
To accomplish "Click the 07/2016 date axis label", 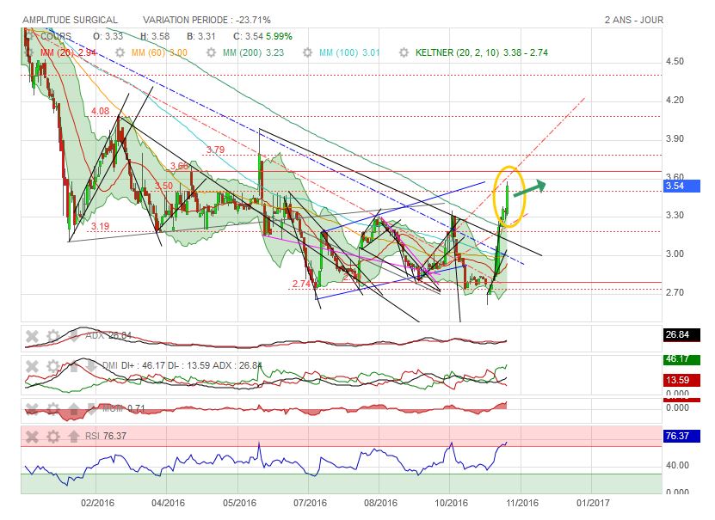I will (x=310, y=503).
